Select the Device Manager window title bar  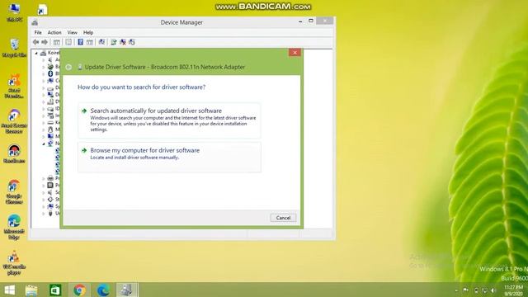click(x=181, y=22)
